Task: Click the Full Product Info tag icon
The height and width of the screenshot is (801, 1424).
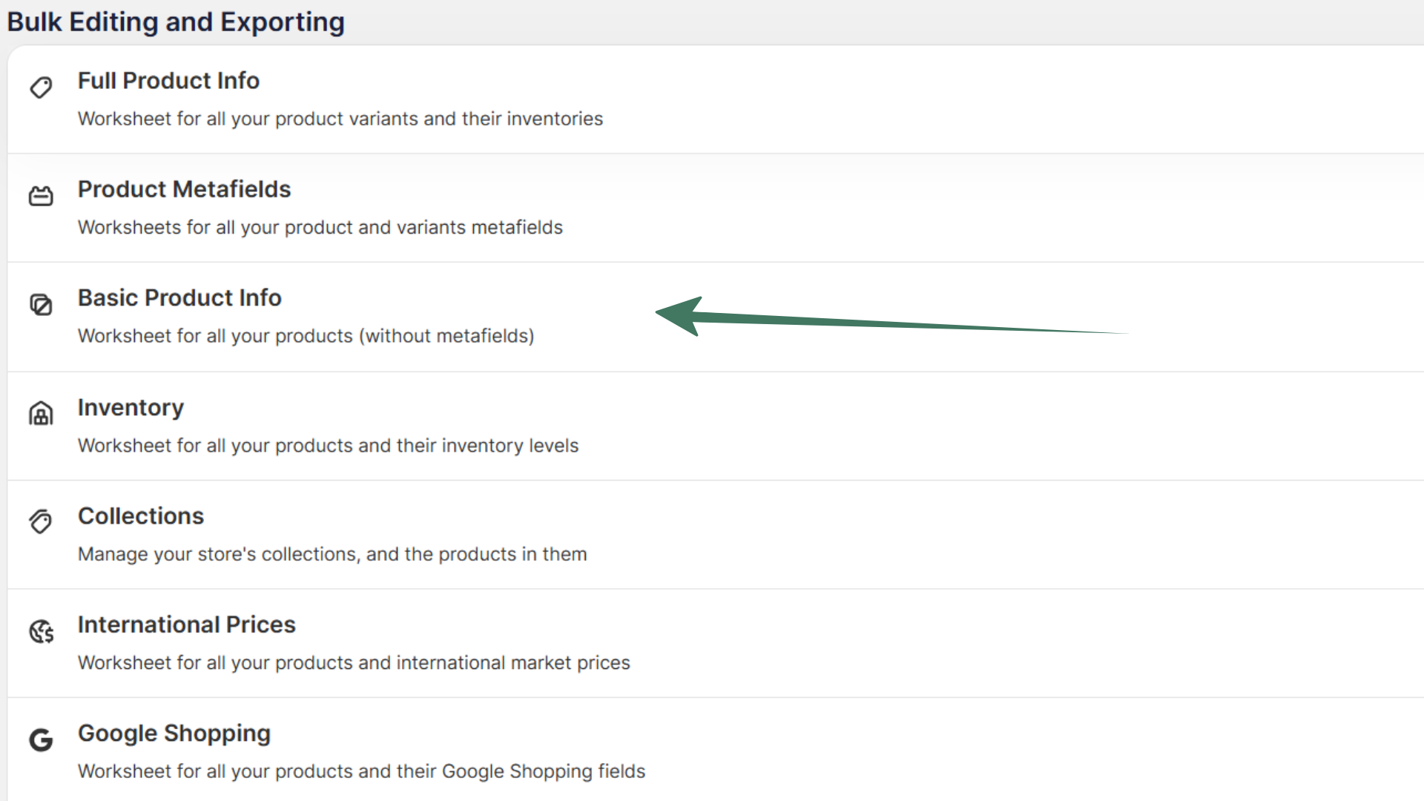Action: pyautogui.click(x=41, y=87)
